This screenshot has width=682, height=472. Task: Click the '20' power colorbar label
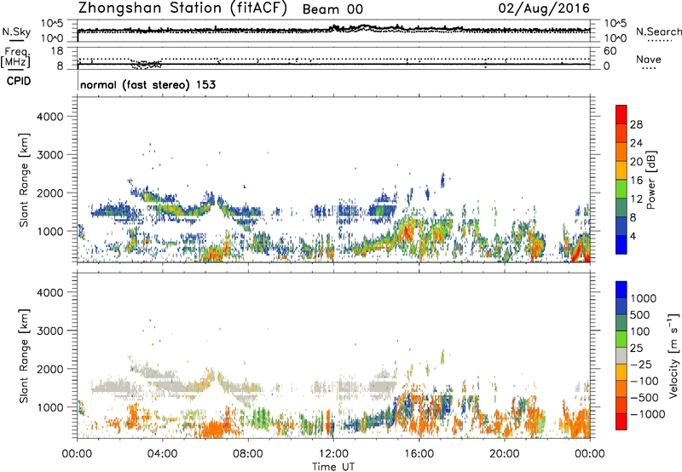[636, 162]
